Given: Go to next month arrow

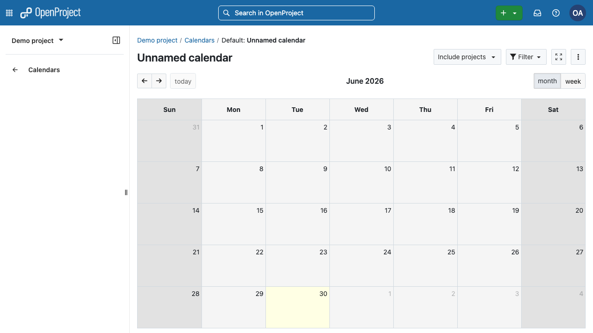Looking at the screenshot, I should [x=159, y=81].
